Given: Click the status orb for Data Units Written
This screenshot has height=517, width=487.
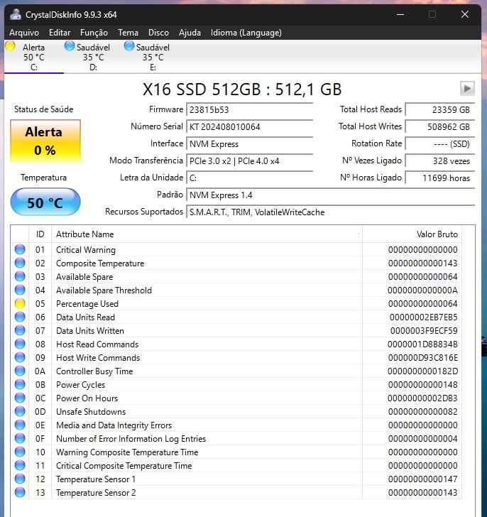Looking at the screenshot, I should pyautogui.click(x=20, y=330).
